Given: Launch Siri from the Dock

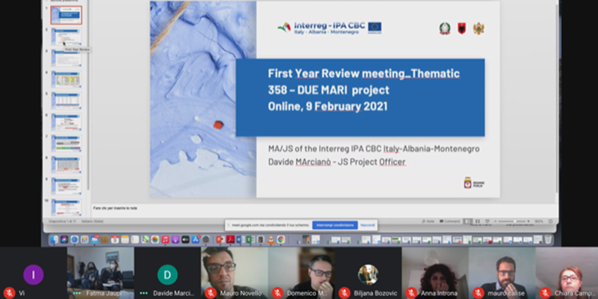Looking at the screenshot, I should [x=64, y=239].
